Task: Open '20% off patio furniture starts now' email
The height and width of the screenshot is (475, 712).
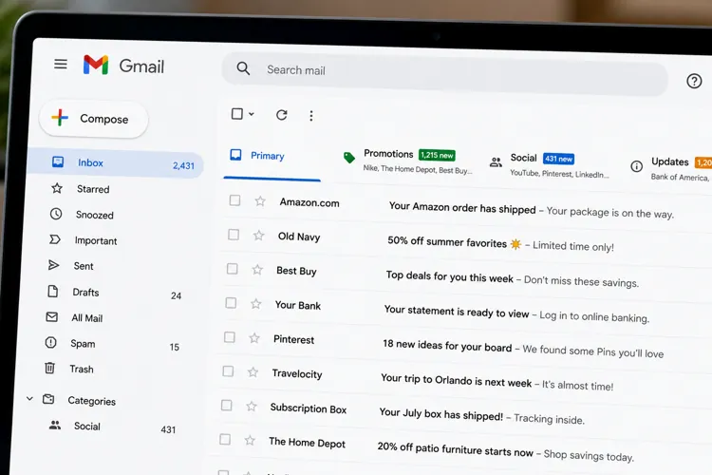Action: point(455,449)
